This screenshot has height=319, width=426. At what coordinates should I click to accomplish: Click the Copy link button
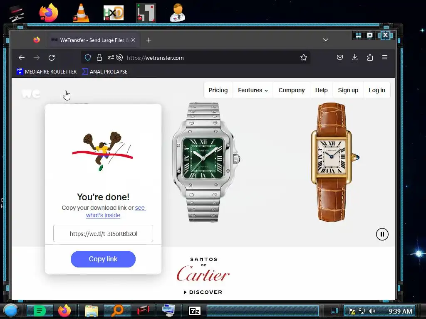point(103,259)
